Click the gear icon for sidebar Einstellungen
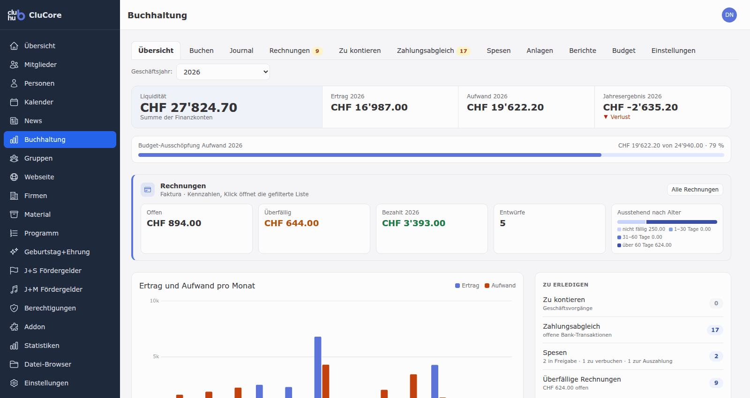 [x=14, y=383]
